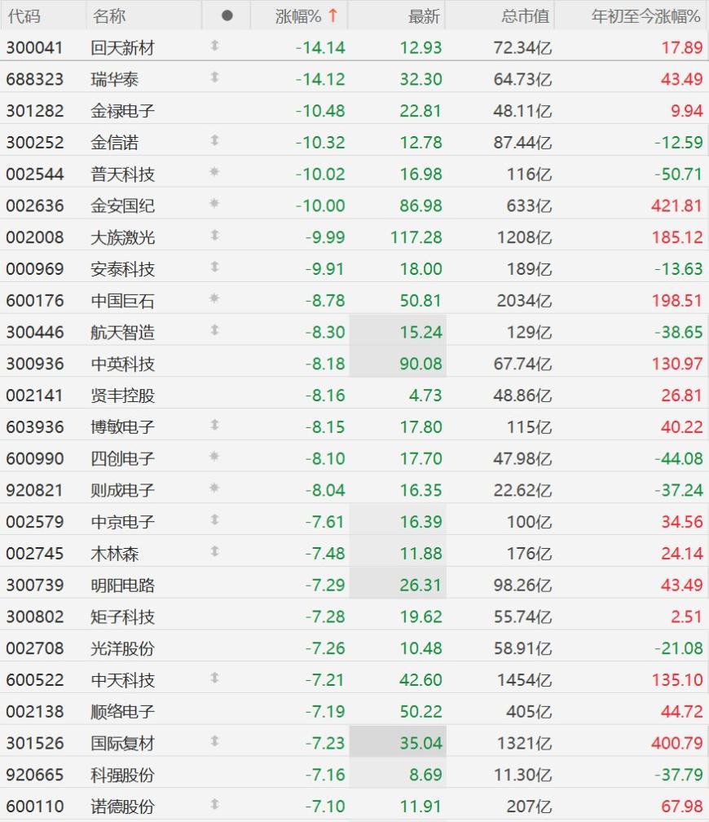Click the star marker icon in the 则成电子 row
709x822 pixels.
pyautogui.click(x=214, y=488)
